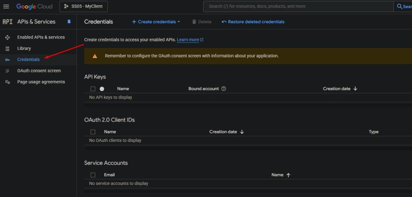Image resolution: width=412 pixels, height=197 pixels.
Task: Open Credentials in the sidebar
Action: point(28,60)
